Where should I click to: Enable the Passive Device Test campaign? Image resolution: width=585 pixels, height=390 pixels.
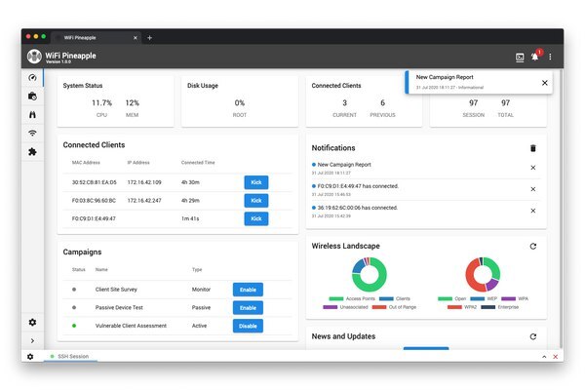pos(248,307)
